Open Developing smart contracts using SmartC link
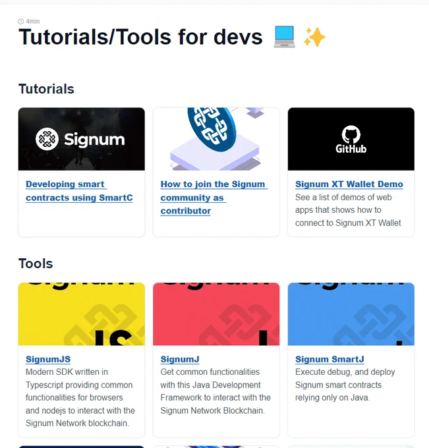 [79, 191]
